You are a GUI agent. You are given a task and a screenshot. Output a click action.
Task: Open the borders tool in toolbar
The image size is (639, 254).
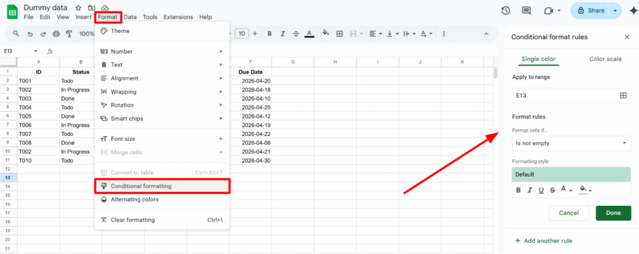pyautogui.click(x=339, y=34)
